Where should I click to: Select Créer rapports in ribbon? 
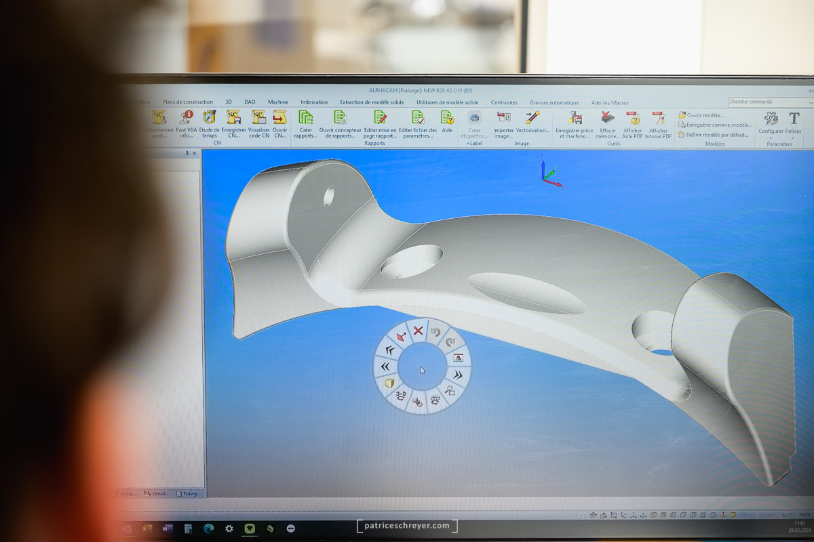click(x=305, y=124)
